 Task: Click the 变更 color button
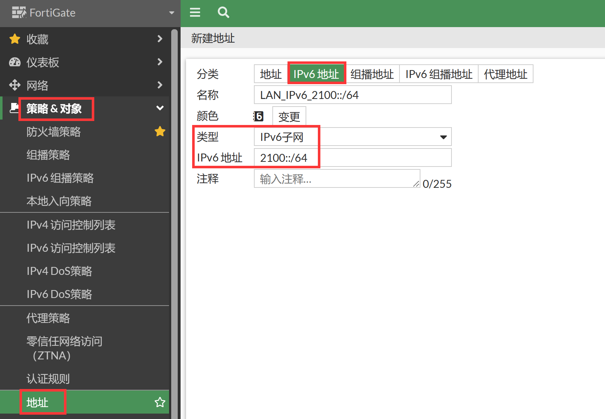point(289,116)
